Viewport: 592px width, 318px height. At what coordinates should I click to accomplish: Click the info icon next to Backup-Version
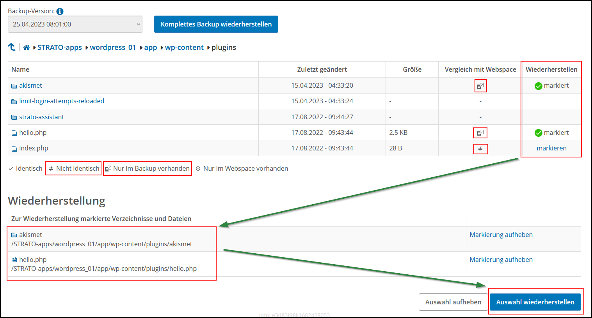click(59, 11)
